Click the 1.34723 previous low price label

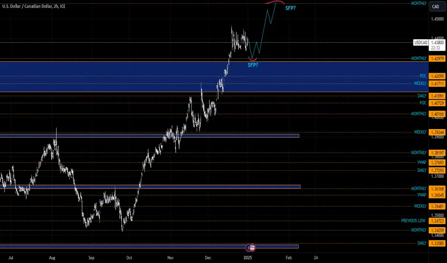pyautogui.click(x=437, y=221)
